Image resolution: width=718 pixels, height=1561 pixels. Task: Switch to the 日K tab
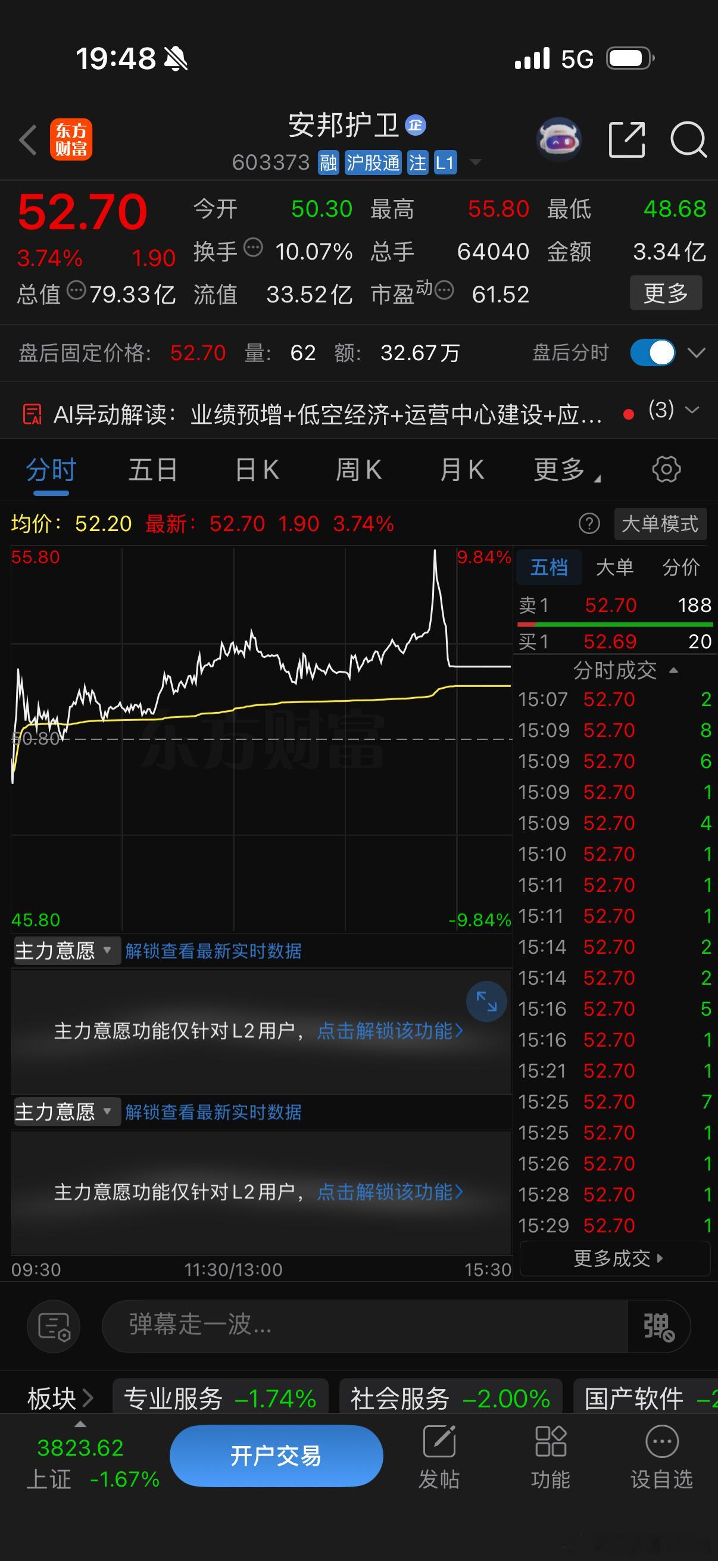pos(257,470)
